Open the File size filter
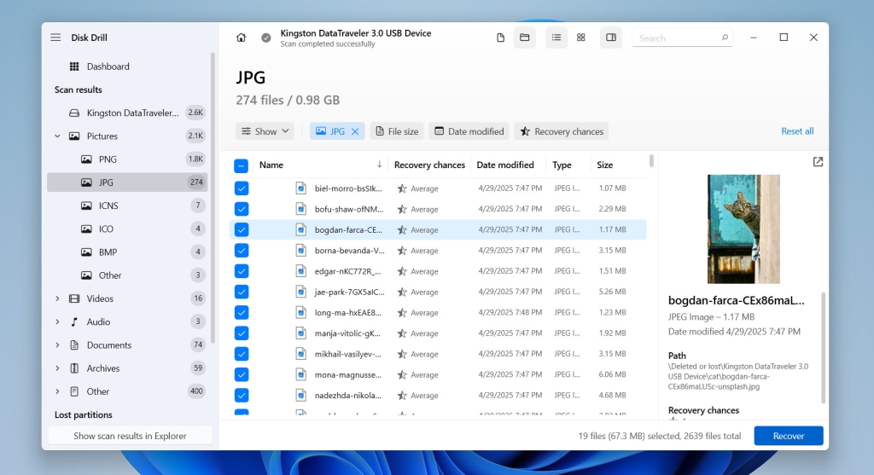Viewport: 874px width, 475px height. [397, 131]
